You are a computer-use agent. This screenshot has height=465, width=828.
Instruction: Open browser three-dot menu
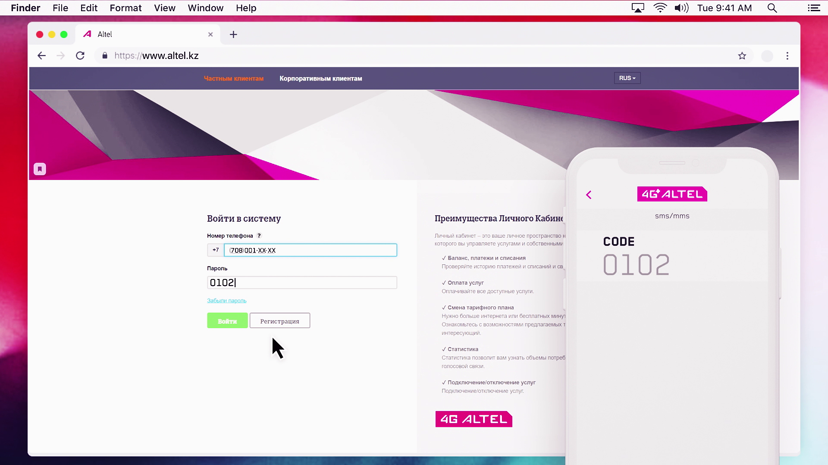pos(787,56)
